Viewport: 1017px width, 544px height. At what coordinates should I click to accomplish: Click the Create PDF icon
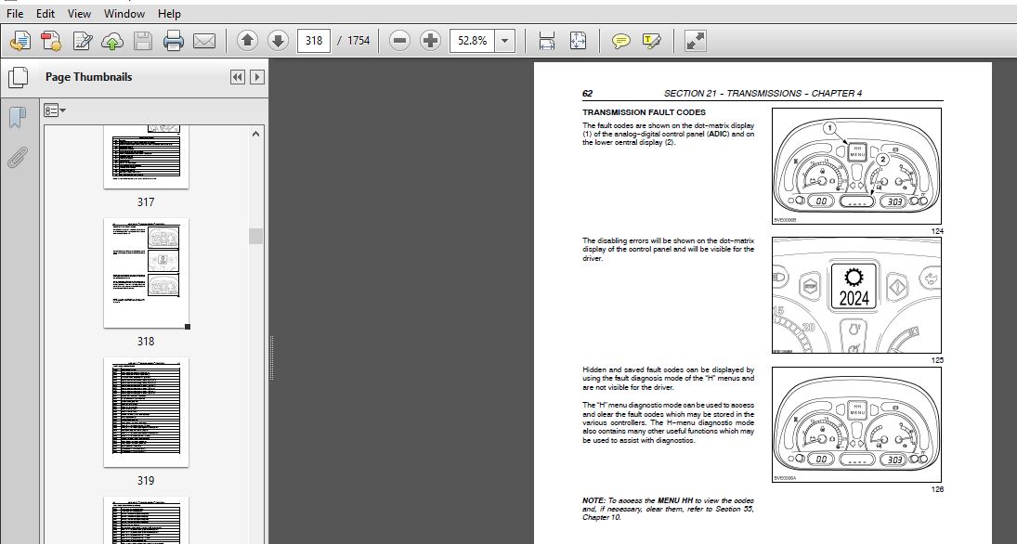click(51, 41)
